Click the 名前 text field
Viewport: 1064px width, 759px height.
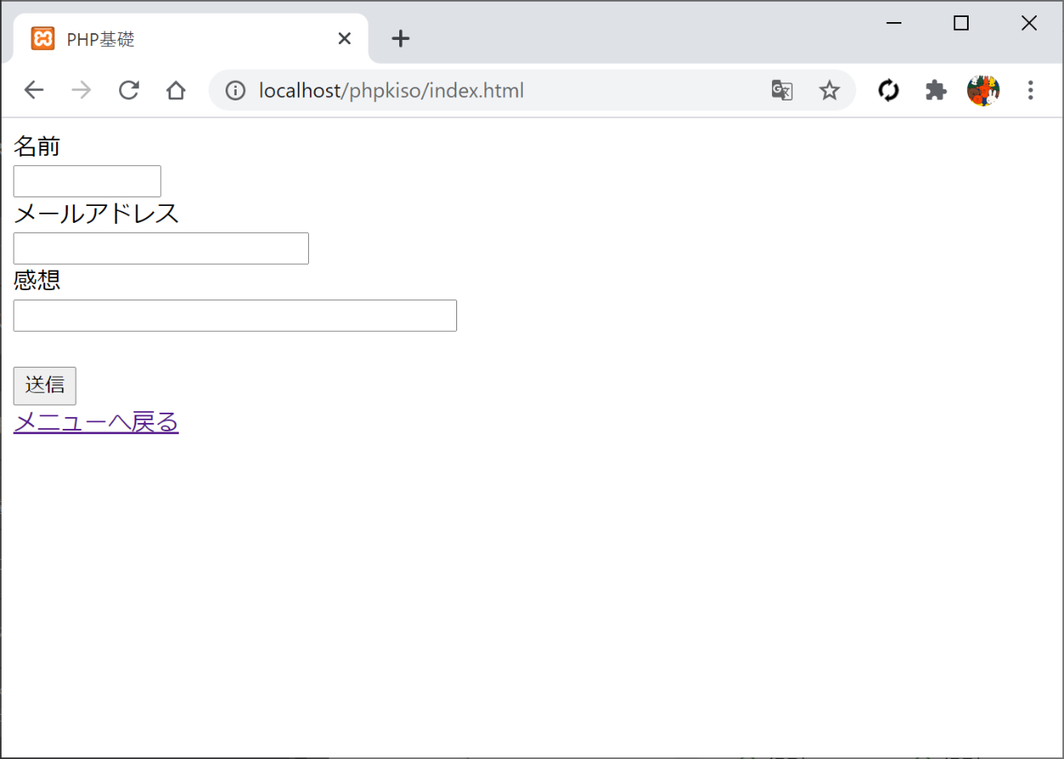(x=88, y=181)
